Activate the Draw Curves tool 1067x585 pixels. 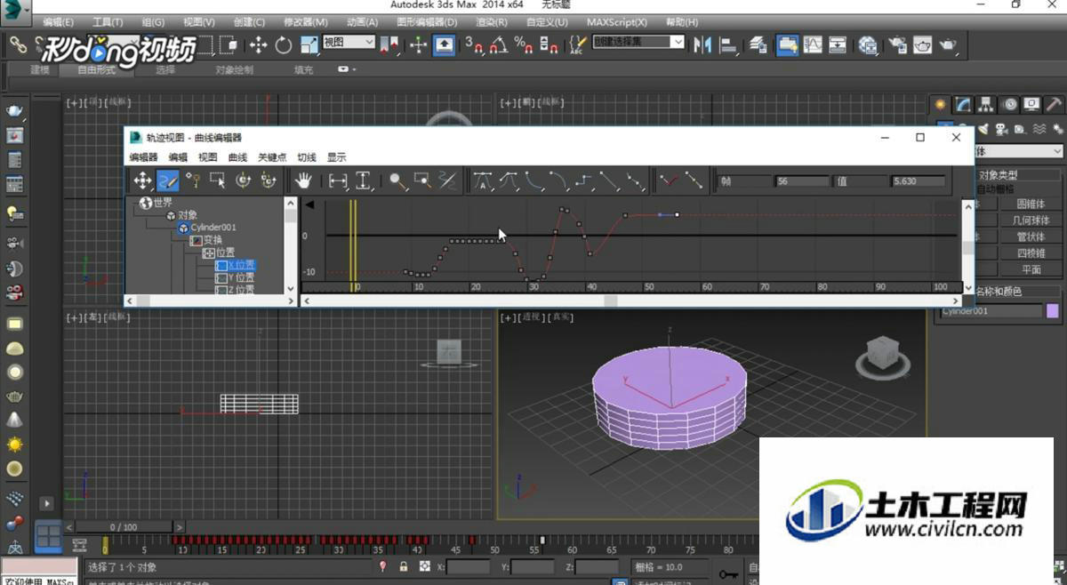(168, 180)
